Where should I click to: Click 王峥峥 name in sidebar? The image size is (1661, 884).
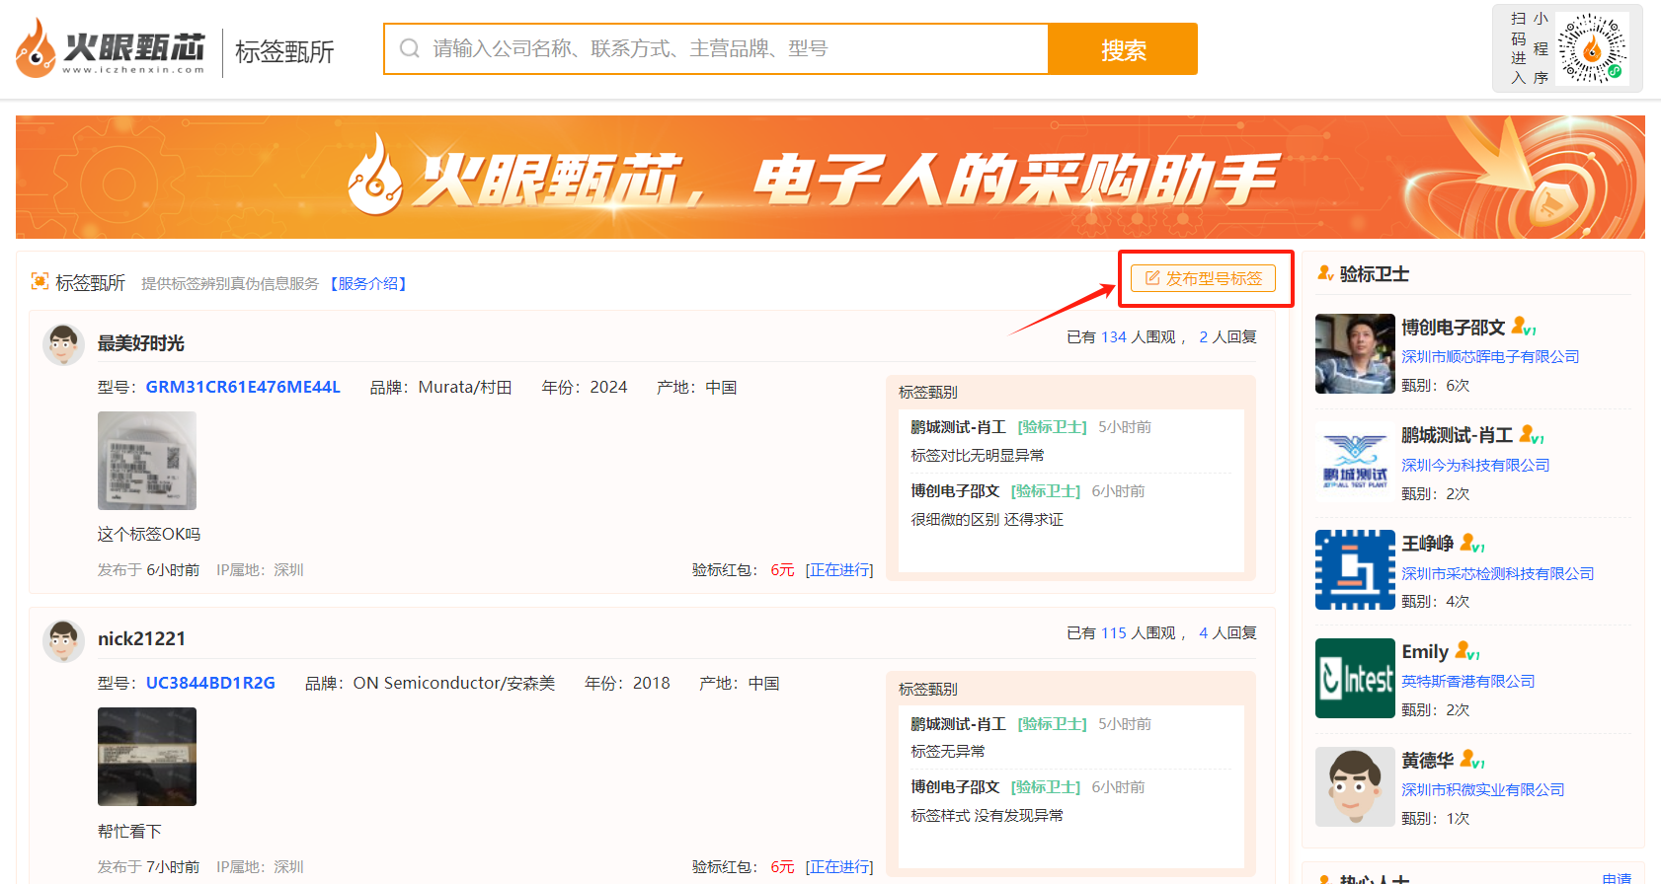[x=1428, y=544]
